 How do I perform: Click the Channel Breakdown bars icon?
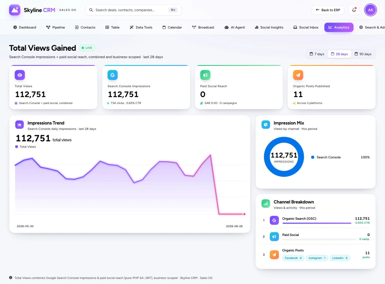(x=266, y=204)
